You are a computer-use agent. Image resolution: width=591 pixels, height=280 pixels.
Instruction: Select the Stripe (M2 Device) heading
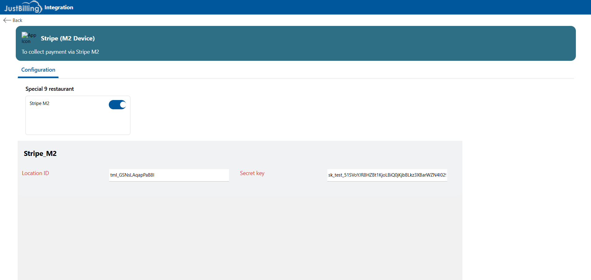[x=68, y=38]
